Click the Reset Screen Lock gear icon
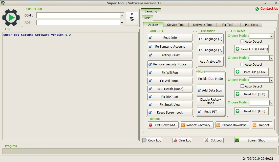 (x=150, y=112)
